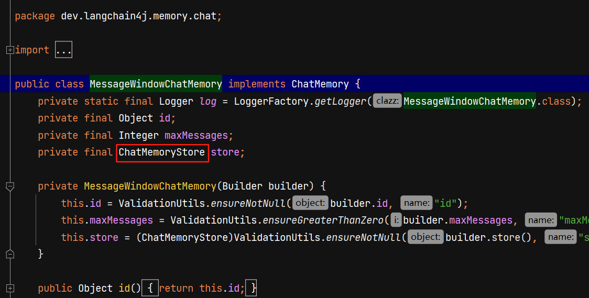The image size is (589, 298).
Task: Click the builder.store() call
Action: point(489,238)
